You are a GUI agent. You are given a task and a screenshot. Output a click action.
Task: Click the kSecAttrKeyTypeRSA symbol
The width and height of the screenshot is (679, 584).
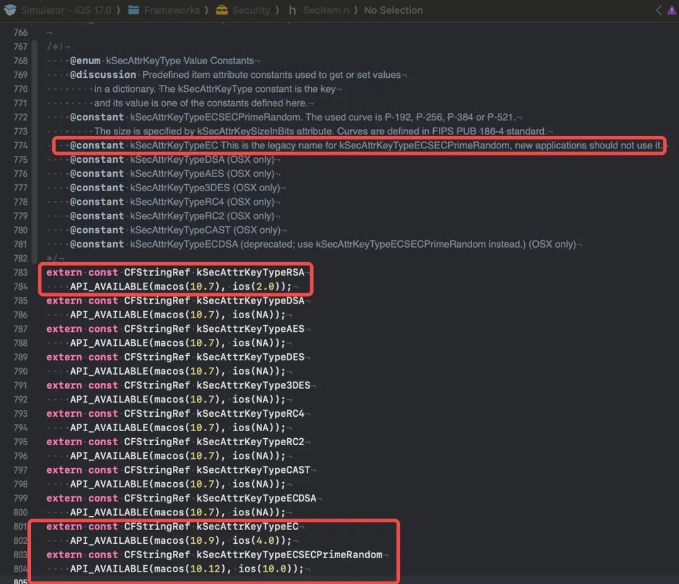(x=250, y=272)
